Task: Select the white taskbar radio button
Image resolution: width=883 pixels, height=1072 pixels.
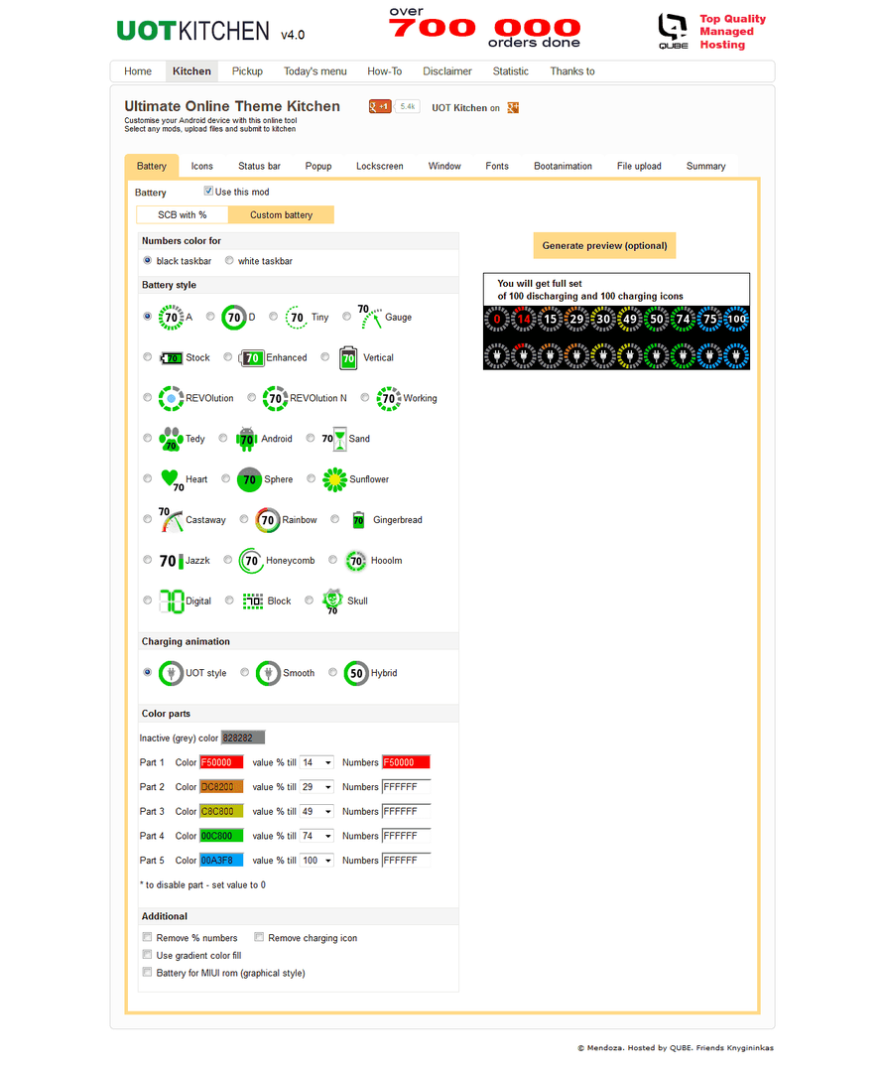Action: [229, 260]
